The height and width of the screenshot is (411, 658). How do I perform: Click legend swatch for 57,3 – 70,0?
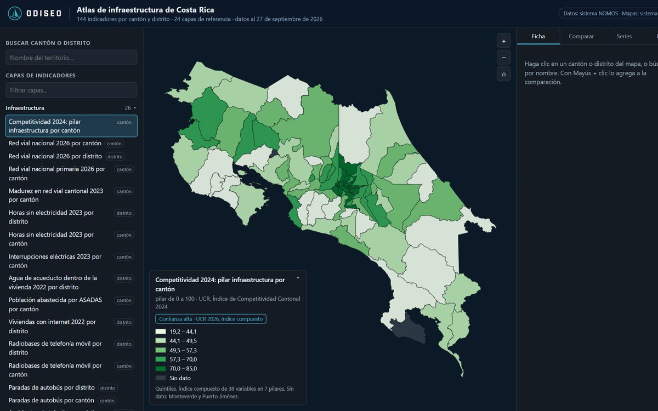[161, 359]
